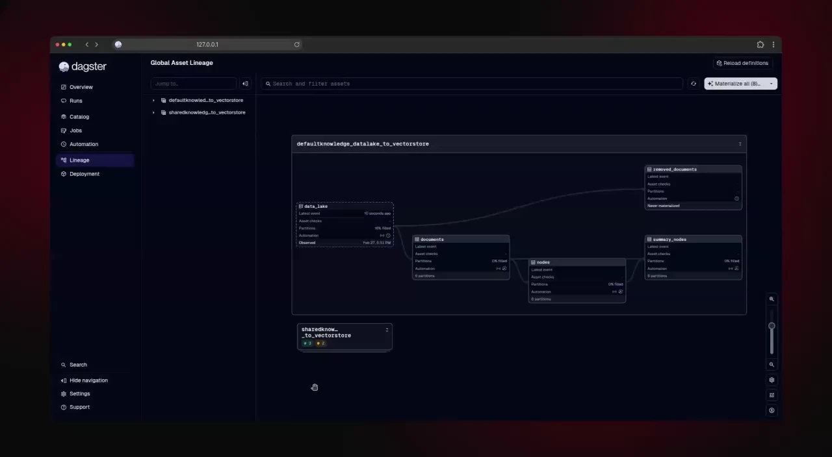832x457 pixels.
Task: Expand the collapsed sharedknow… group toggle
Action: pyautogui.click(x=387, y=330)
